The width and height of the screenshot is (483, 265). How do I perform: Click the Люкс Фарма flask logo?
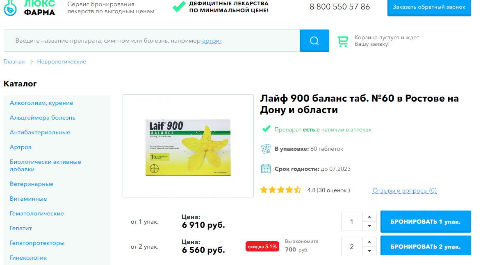tap(10, 7)
